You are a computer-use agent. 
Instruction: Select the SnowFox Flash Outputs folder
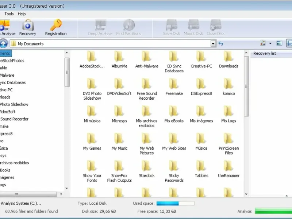pos(119,172)
